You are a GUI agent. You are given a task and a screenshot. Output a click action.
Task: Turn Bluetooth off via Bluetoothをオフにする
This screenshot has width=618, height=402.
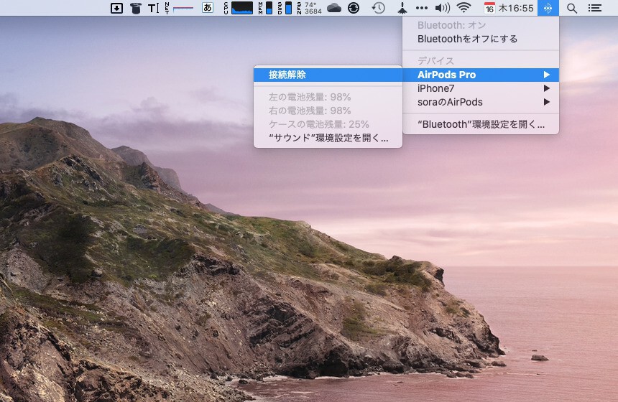(467, 39)
